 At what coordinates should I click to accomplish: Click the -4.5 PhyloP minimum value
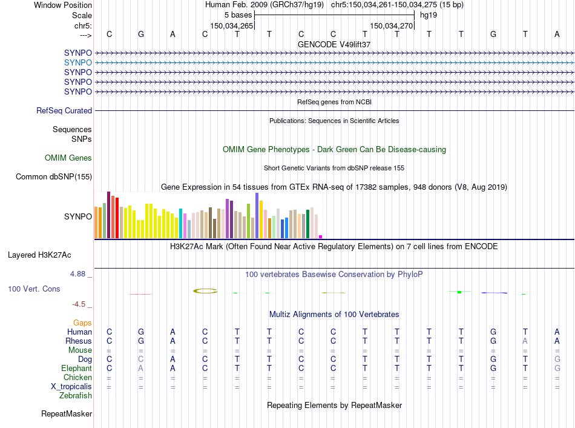tap(79, 304)
